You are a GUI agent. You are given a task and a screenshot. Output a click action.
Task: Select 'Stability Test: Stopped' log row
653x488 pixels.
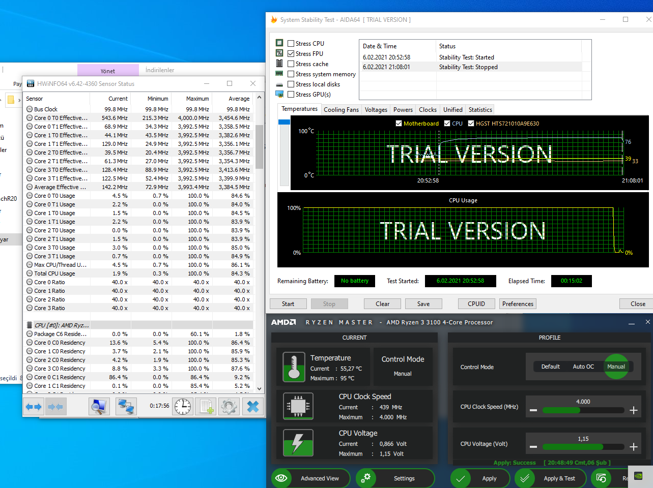pos(471,67)
